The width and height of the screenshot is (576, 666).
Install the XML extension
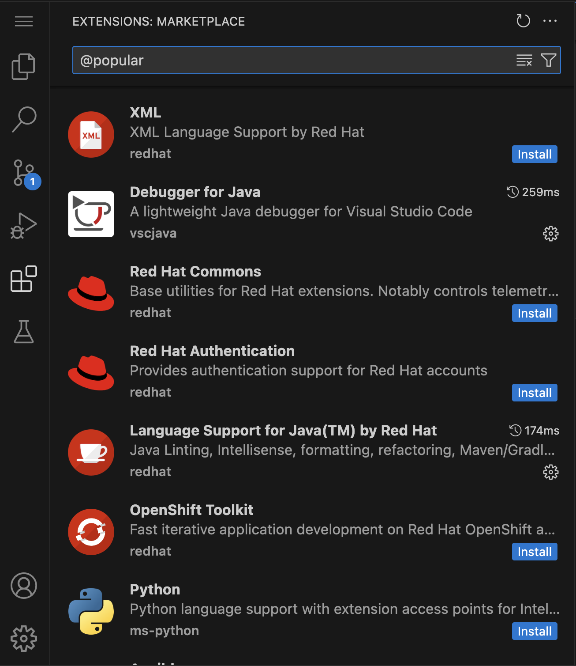tap(535, 154)
